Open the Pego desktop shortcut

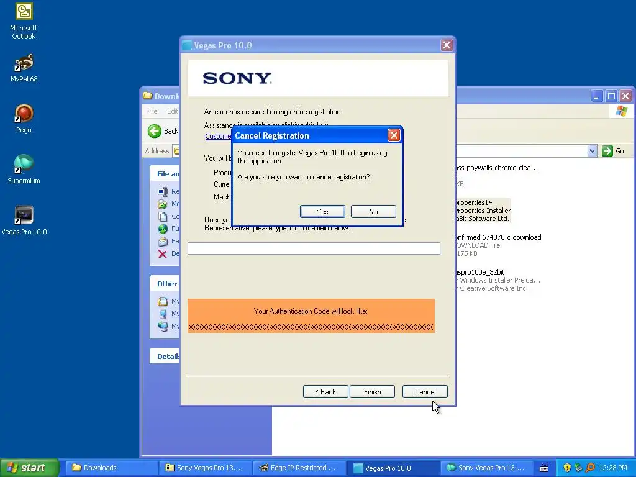24,119
